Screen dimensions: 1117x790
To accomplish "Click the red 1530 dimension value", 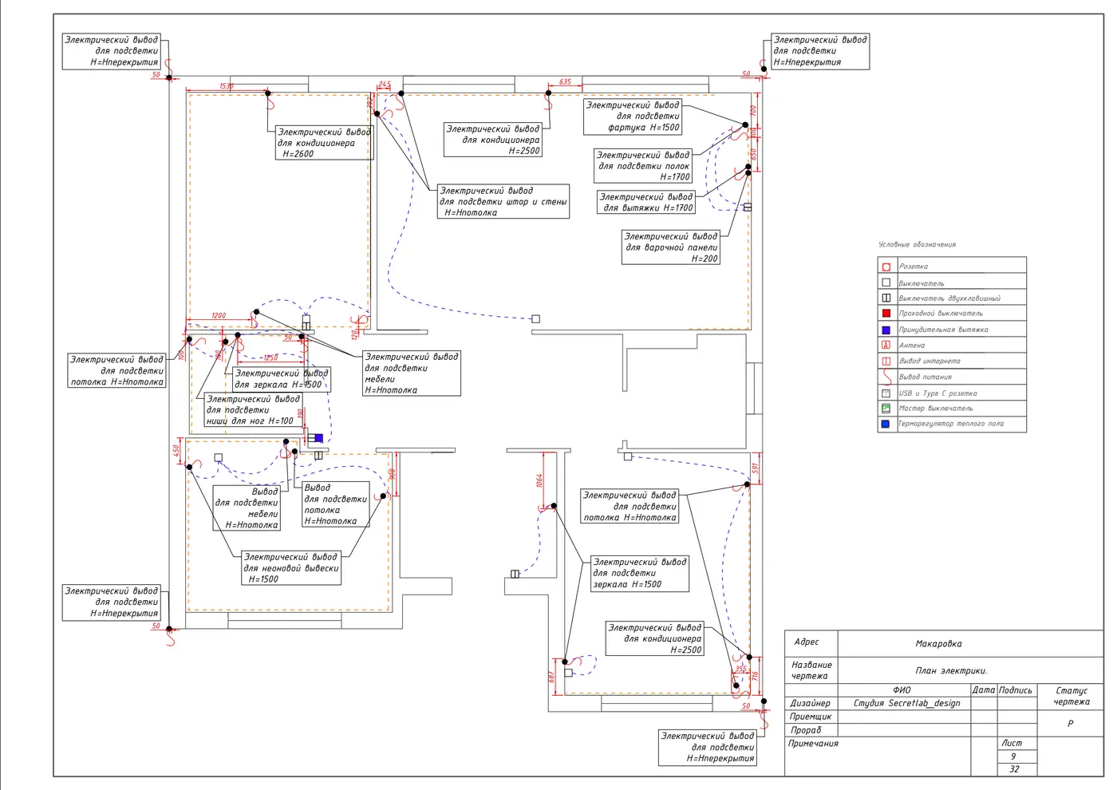I will [227, 86].
